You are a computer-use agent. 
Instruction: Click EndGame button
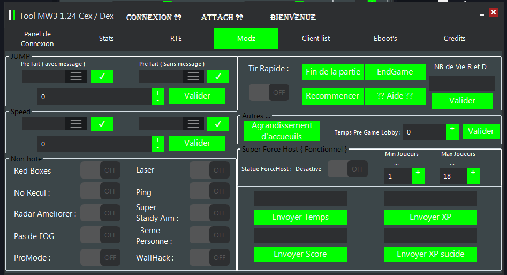click(395, 72)
